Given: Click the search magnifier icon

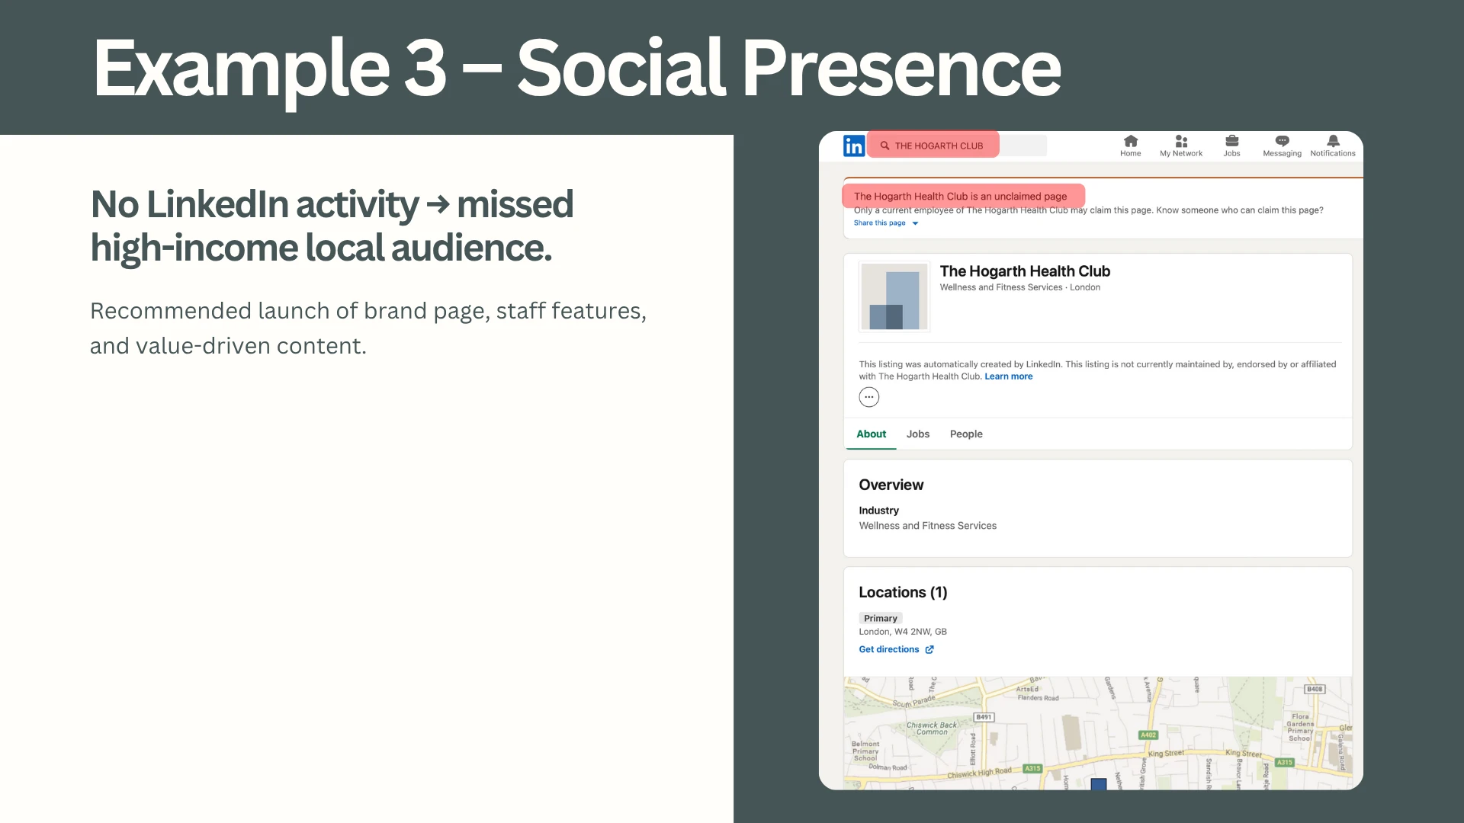Looking at the screenshot, I should click(x=884, y=146).
